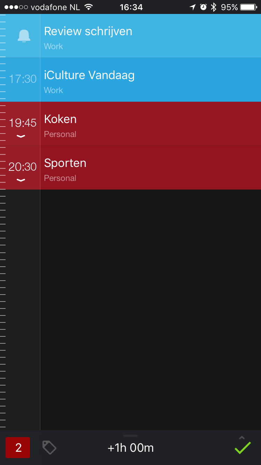
Task: Tap the red badge showing 2
Action: coord(18,447)
